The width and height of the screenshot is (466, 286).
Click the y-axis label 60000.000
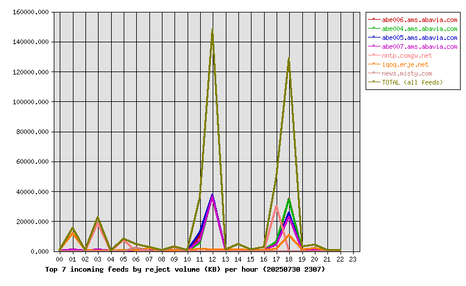tap(32, 162)
